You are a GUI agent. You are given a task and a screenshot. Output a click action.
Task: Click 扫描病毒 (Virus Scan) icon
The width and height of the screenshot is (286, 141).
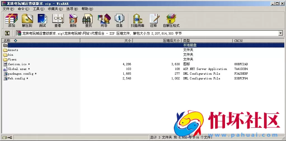137,20
